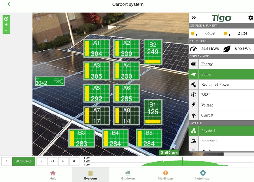Select solar panel B1 showing 125
254x182 pixels.
153,112
